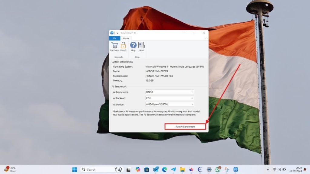Open File Explorer from the taskbar
Screen dimensions: 310x174
click(x=182, y=169)
